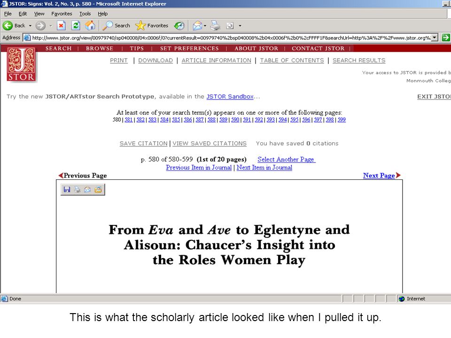Open the Edit menu

23,14
